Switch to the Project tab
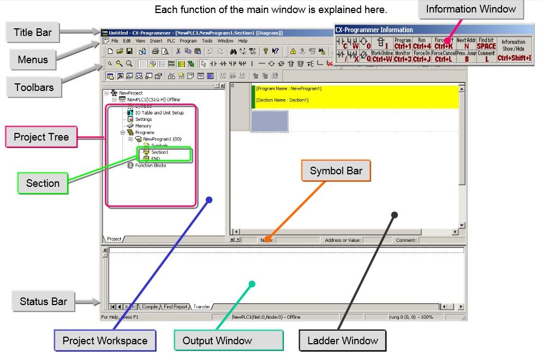This screenshot has width=542, height=353. [x=114, y=239]
